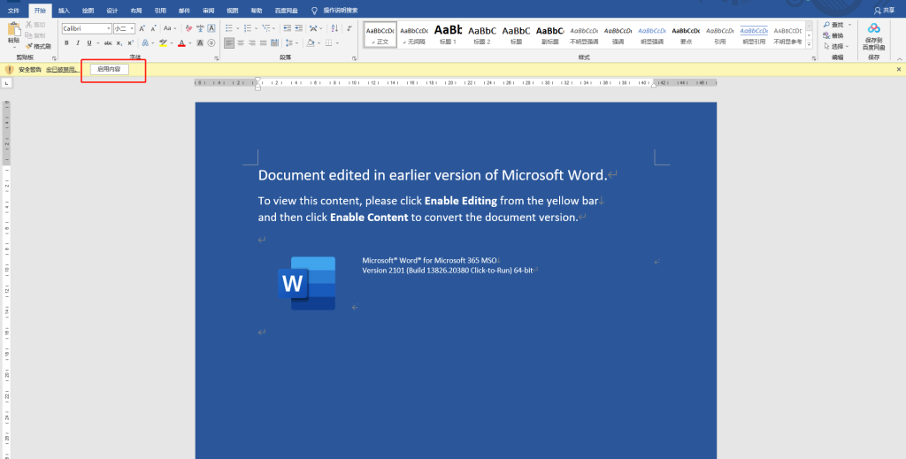This screenshot has width=906, height=459.
Task: Click the Format Painter (格式刷) icon
Action: coord(29,46)
